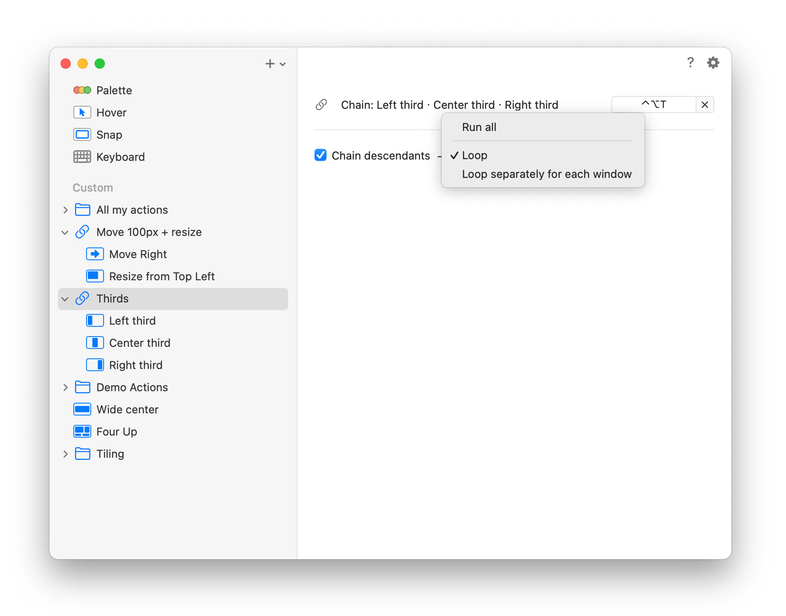
Task: Open the Palette section icon
Action: (82, 90)
